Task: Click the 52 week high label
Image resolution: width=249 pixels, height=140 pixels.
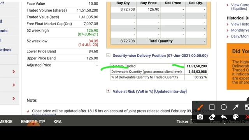Action: (38, 30)
